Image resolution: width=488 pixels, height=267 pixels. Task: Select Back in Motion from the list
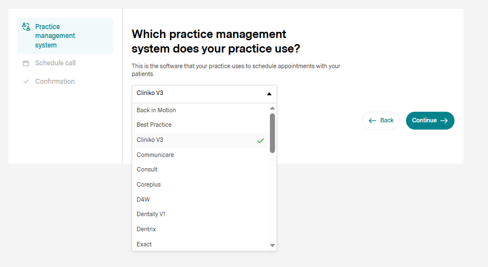pos(156,110)
